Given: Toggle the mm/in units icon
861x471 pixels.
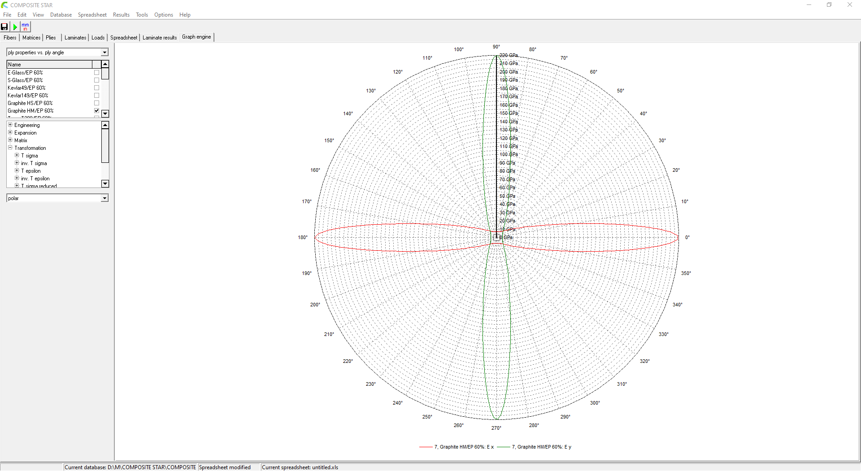Looking at the screenshot, I should click(x=25, y=27).
